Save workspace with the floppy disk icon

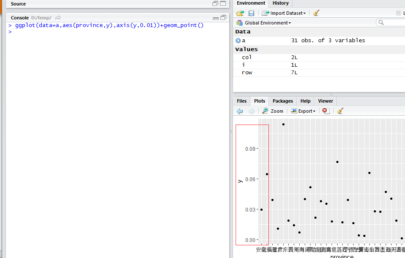[251, 13]
